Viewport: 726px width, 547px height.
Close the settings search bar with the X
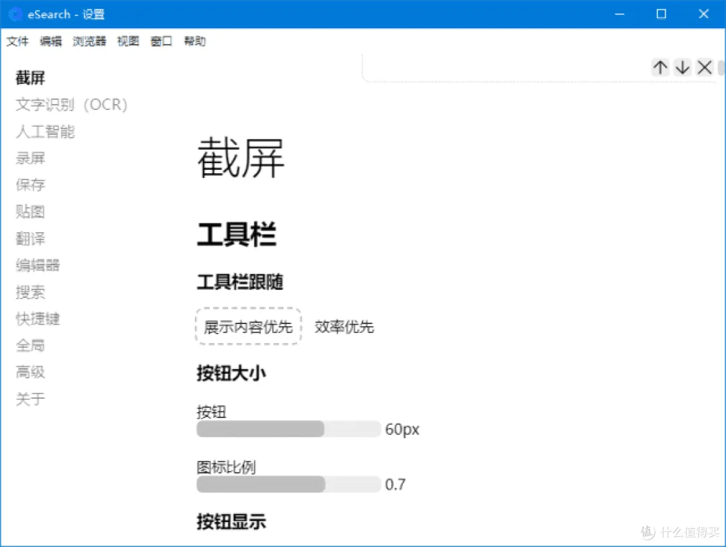click(704, 67)
